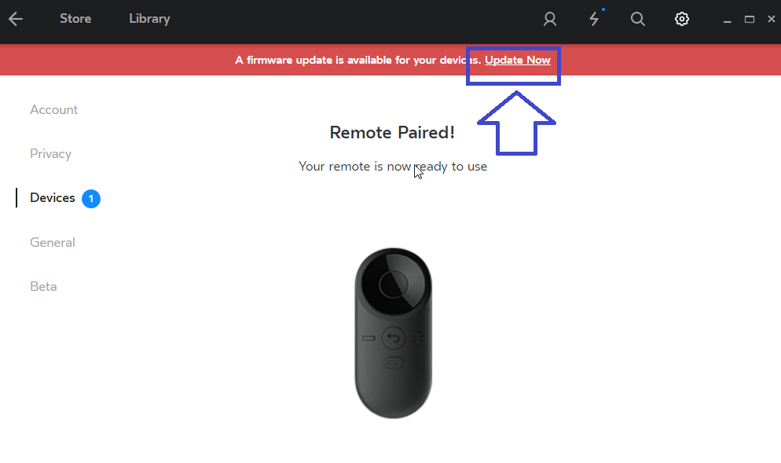
Task: Close the Oculus window
Action: coord(771,19)
